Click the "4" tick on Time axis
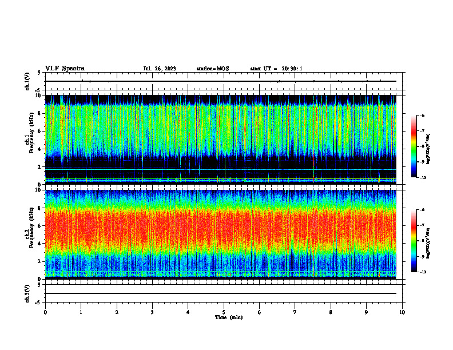 point(188,312)
